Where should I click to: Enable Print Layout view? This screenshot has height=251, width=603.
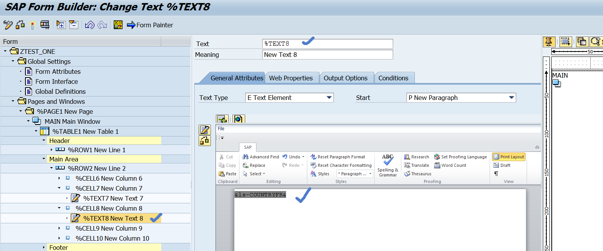[x=509, y=157]
